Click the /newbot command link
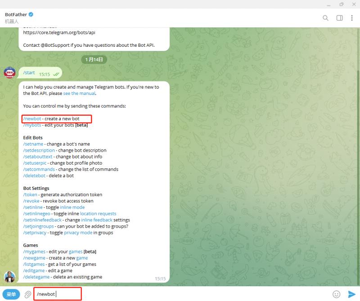 coord(32,119)
